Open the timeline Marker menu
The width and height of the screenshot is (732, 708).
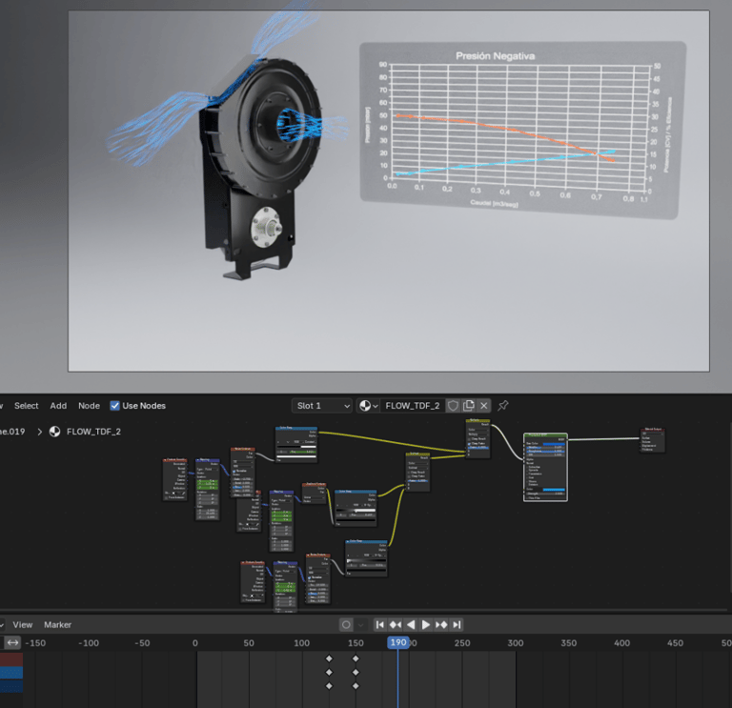[x=57, y=624]
